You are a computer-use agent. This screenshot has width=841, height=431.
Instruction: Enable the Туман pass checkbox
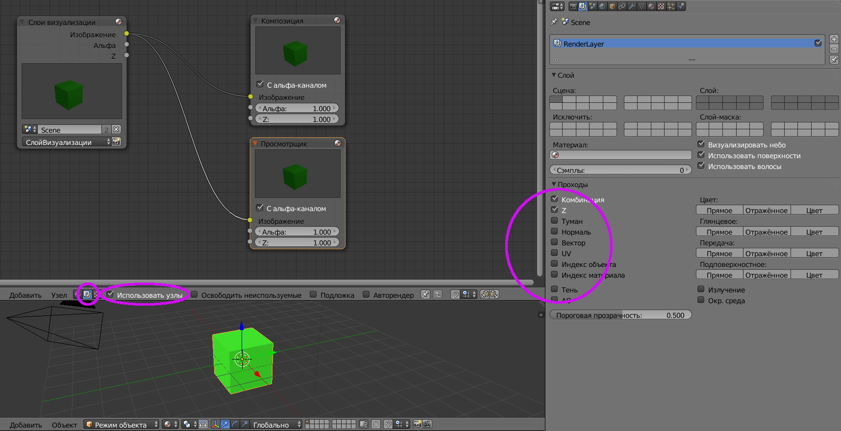pyautogui.click(x=555, y=221)
